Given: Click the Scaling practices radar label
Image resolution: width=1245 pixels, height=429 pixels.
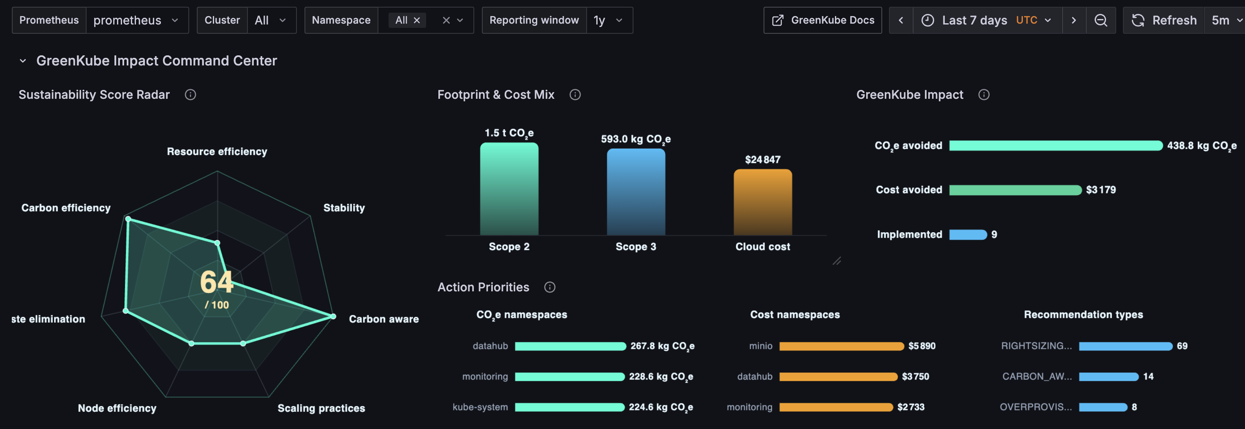Looking at the screenshot, I should pyautogui.click(x=321, y=408).
